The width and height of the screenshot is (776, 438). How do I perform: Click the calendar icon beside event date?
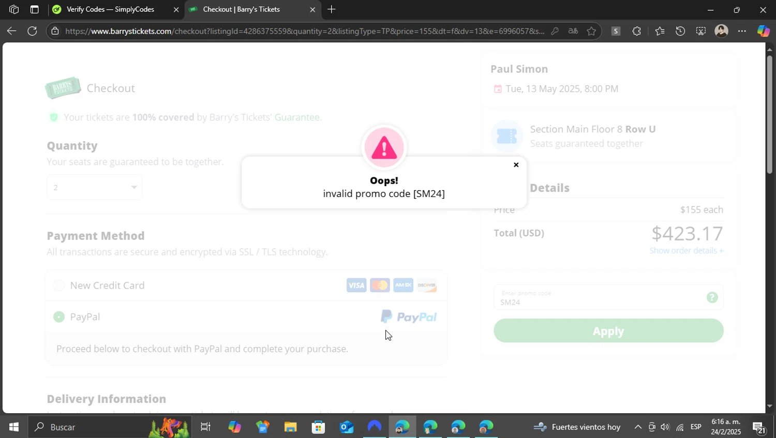click(498, 89)
